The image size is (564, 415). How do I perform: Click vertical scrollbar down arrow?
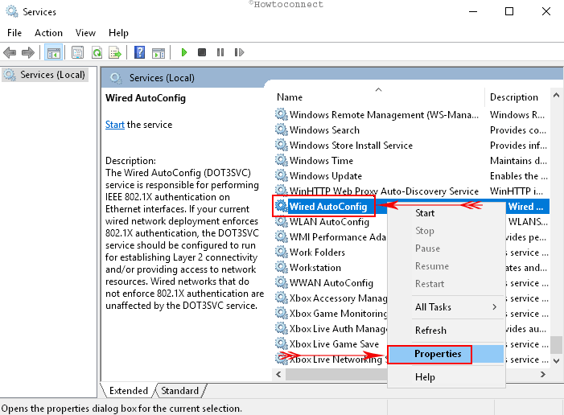click(556, 360)
